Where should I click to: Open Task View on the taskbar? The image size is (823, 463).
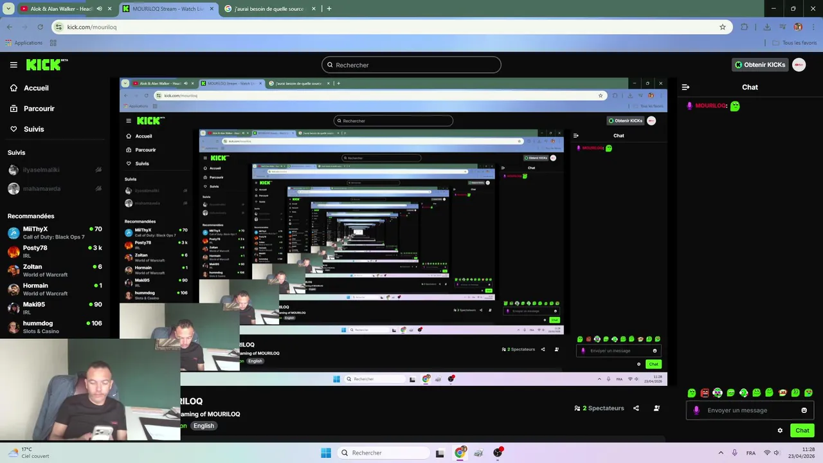tap(440, 453)
